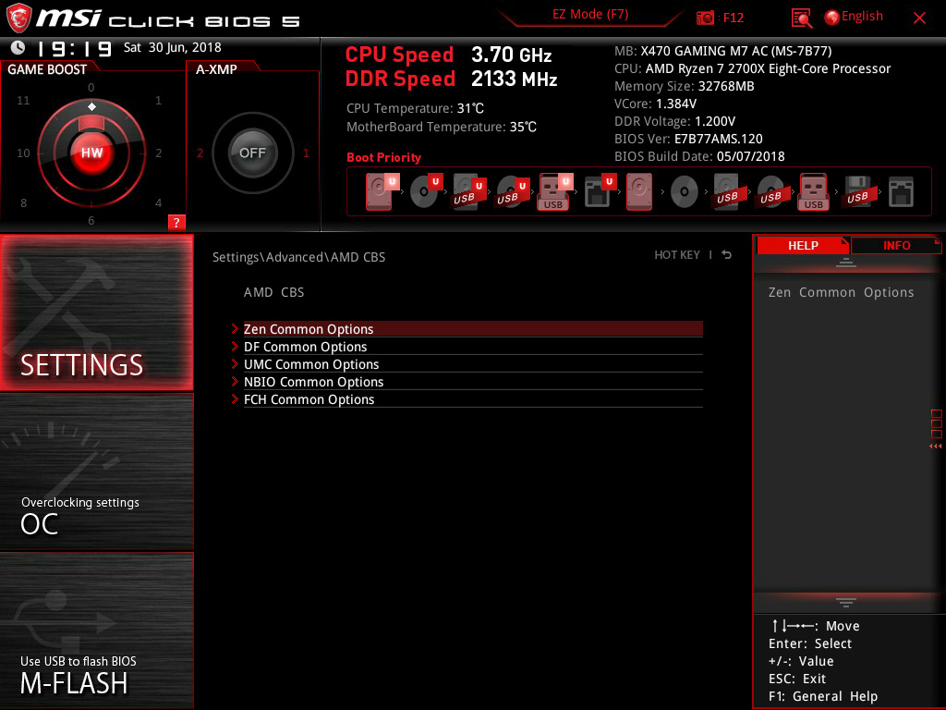Click the Memory Size 32768MB text
Screen dimensions: 946x710
pos(685,86)
